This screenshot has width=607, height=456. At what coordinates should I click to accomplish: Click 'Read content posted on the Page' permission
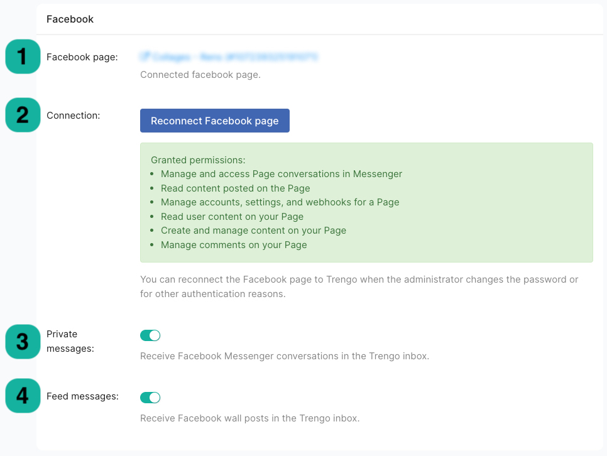[x=235, y=188]
